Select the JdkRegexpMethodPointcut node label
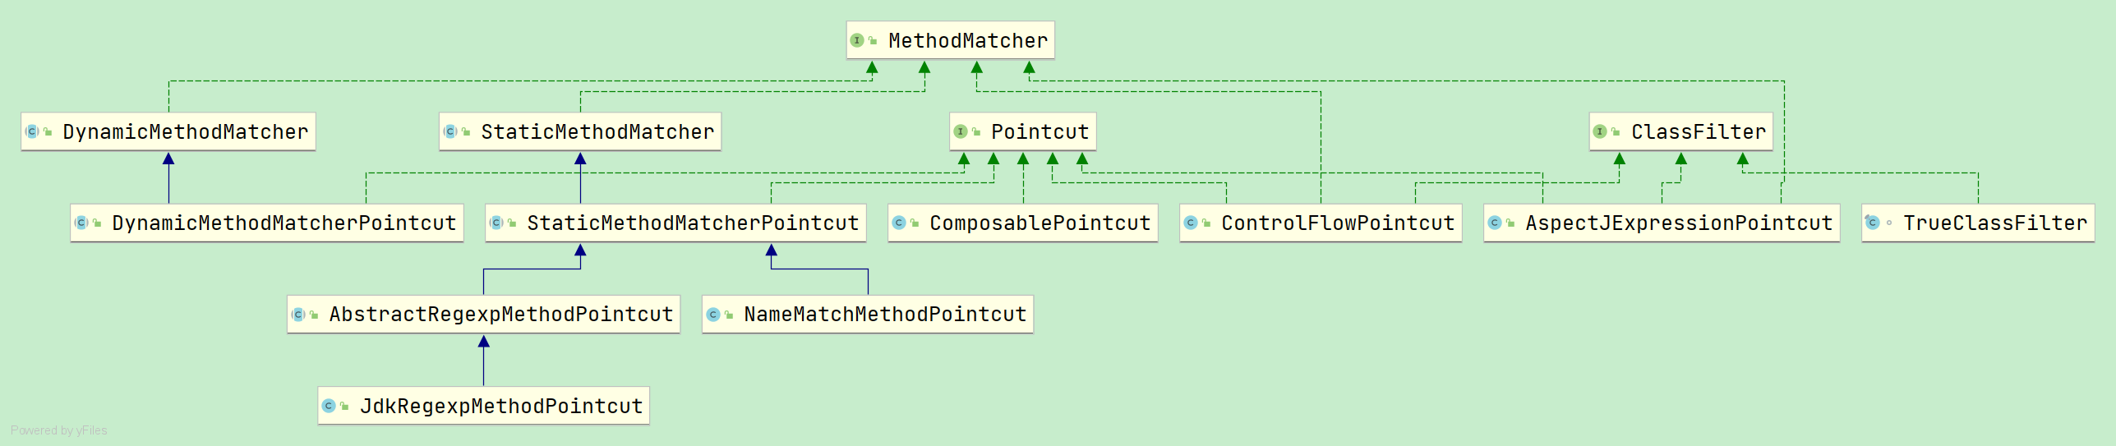The image size is (2116, 446). [500, 407]
